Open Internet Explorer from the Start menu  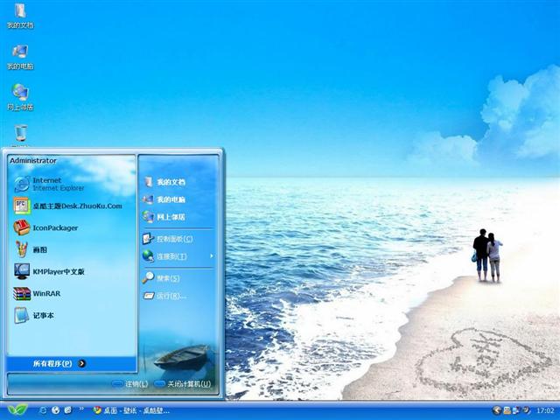[52, 184]
